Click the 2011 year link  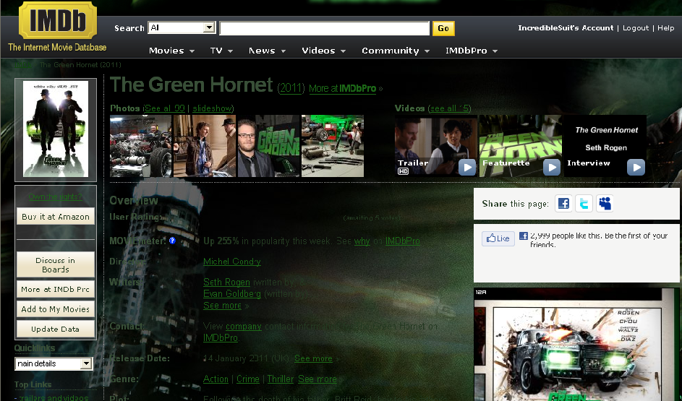291,88
